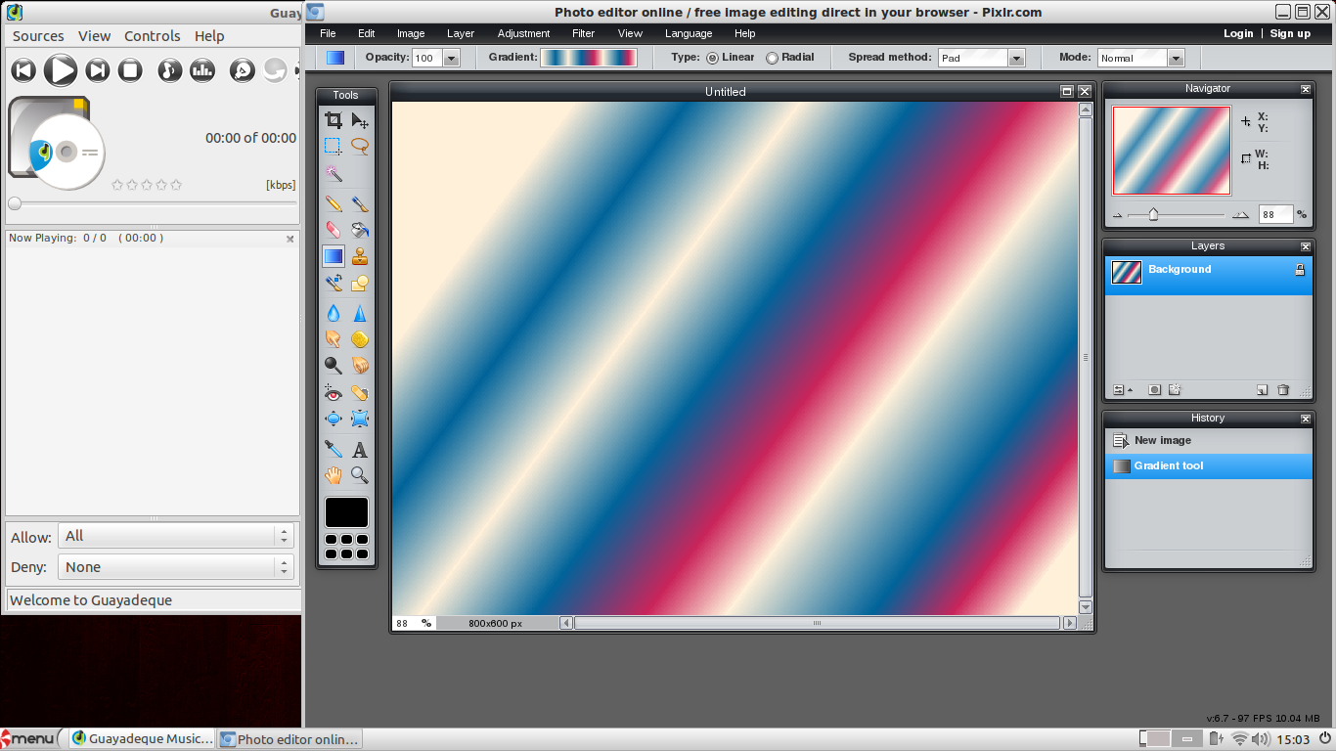Select the Color Replace tool
The height and width of the screenshot is (751, 1336).
tap(334, 283)
